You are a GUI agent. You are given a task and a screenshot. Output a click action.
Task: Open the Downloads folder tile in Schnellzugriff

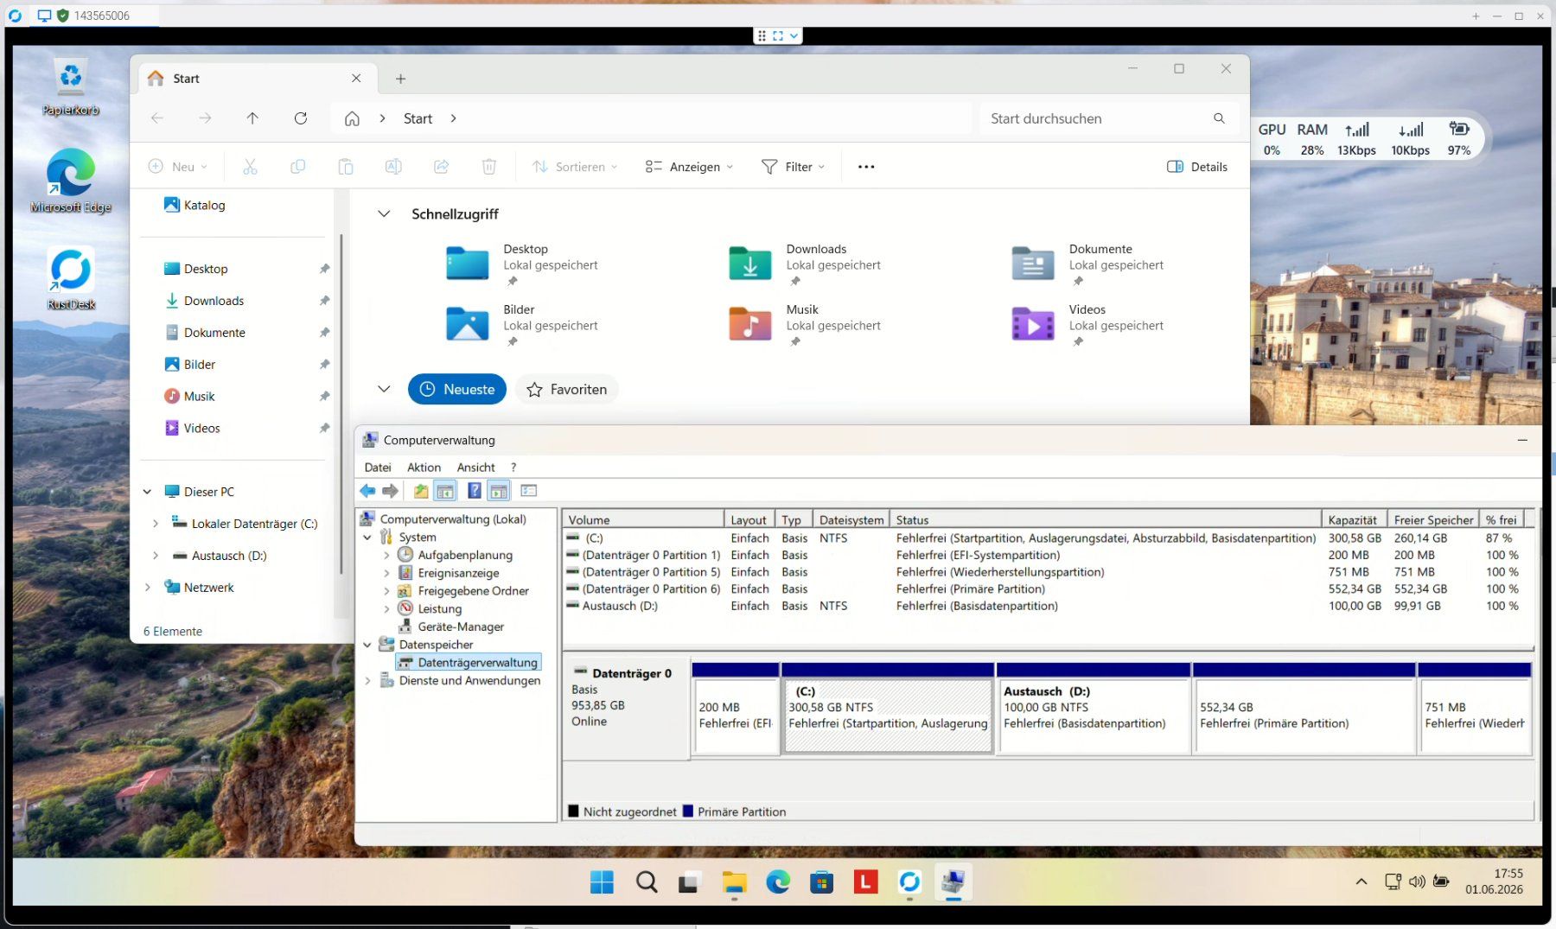point(804,264)
